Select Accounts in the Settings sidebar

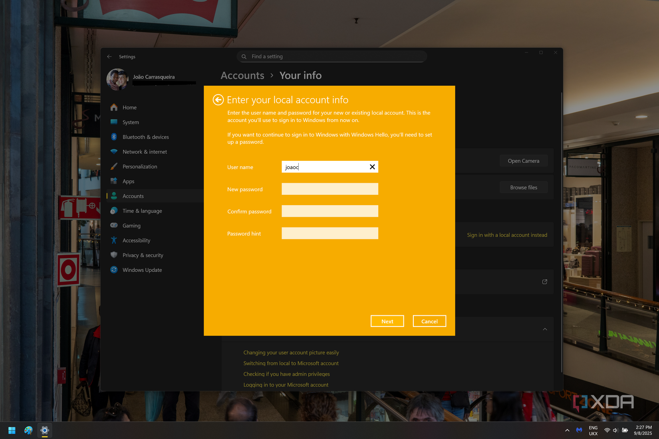(133, 196)
